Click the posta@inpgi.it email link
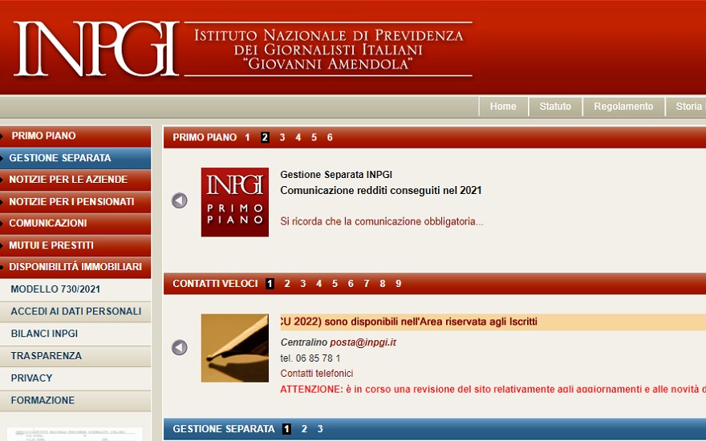Viewport: 706px width, 441px height. pos(363,342)
